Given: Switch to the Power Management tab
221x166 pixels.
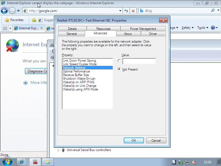Looking at the screenshot, I should click(x=143, y=29).
